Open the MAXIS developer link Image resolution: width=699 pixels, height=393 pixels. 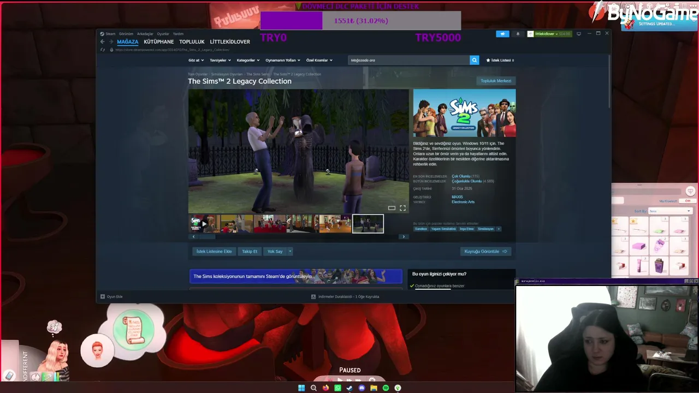pyautogui.click(x=457, y=197)
